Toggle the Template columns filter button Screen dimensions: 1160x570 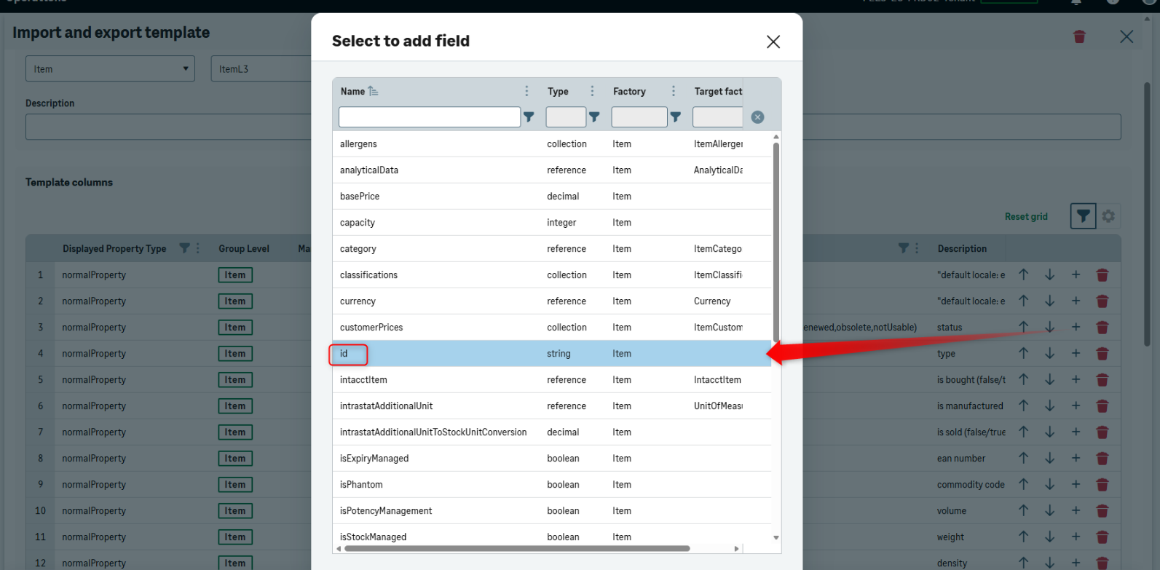[1083, 216]
